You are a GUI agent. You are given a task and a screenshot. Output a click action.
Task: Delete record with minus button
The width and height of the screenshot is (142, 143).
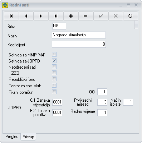(86, 16)
